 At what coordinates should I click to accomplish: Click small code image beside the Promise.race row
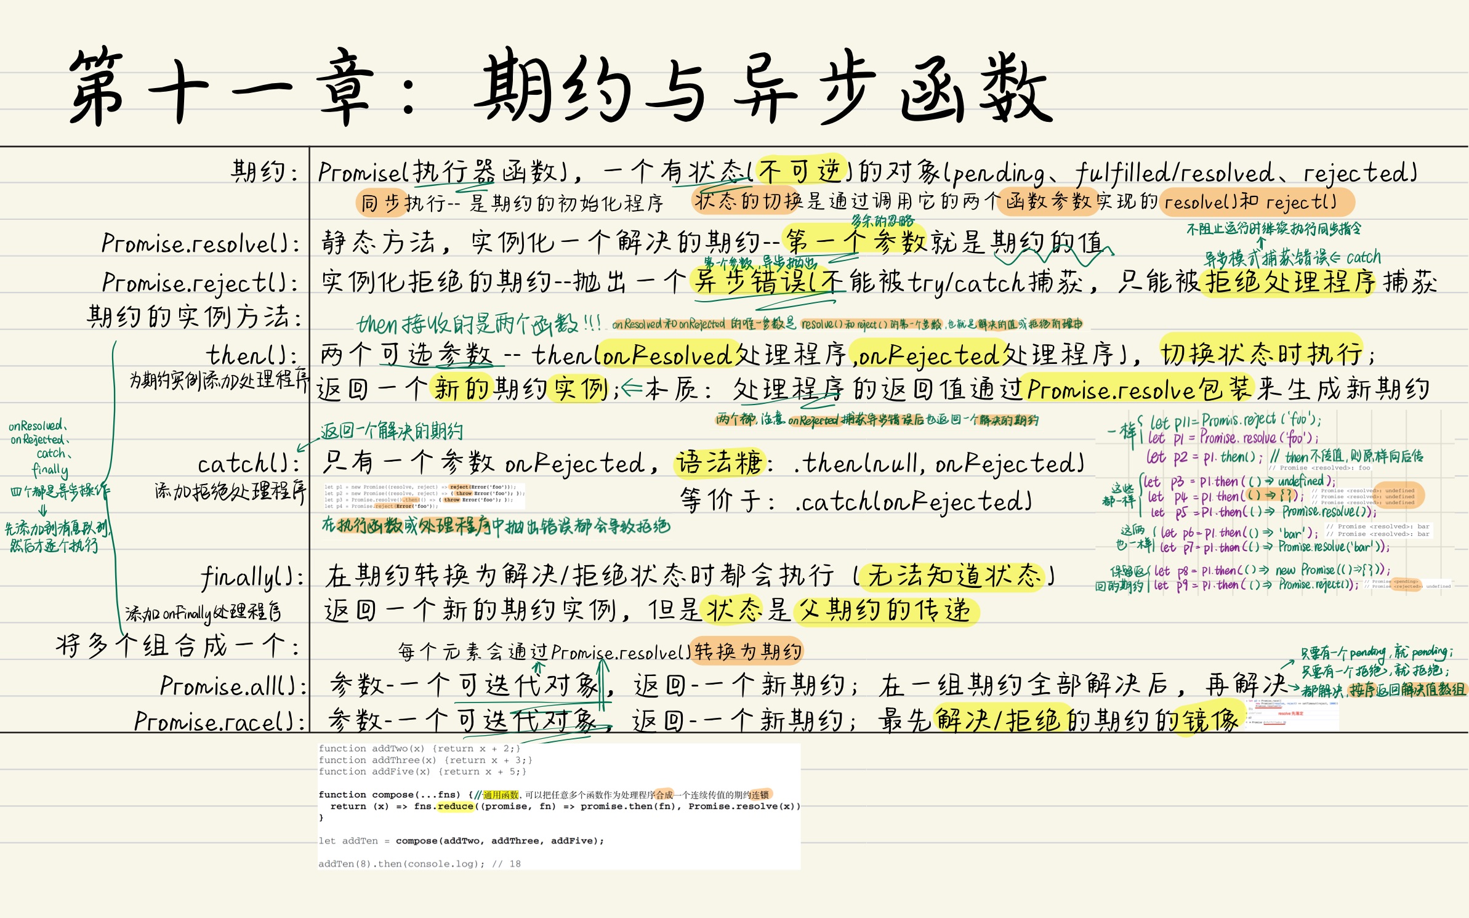point(1293,715)
